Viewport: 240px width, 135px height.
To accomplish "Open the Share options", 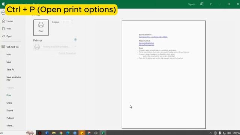I will [x=9, y=103].
